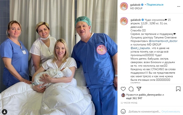Click galabob username in the caption
Viewport: 183px width, 115px height.
pyautogui.click(x=136, y=20)
